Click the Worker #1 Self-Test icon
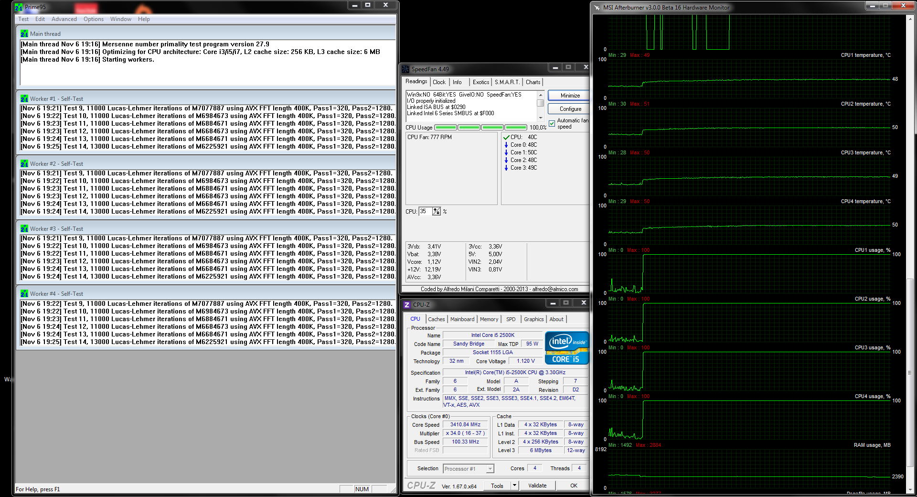 pyautogui.click(x=24, y=98)
